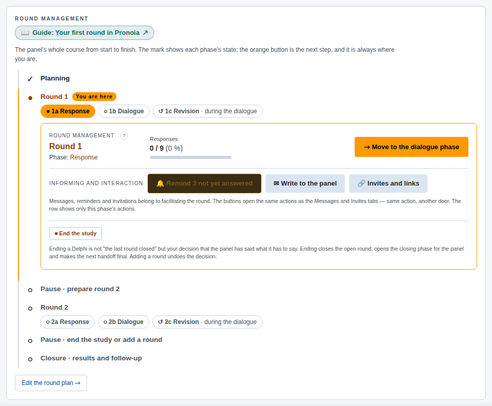
Task: Click the chain link icon on Invites
Action: point(361,184)
